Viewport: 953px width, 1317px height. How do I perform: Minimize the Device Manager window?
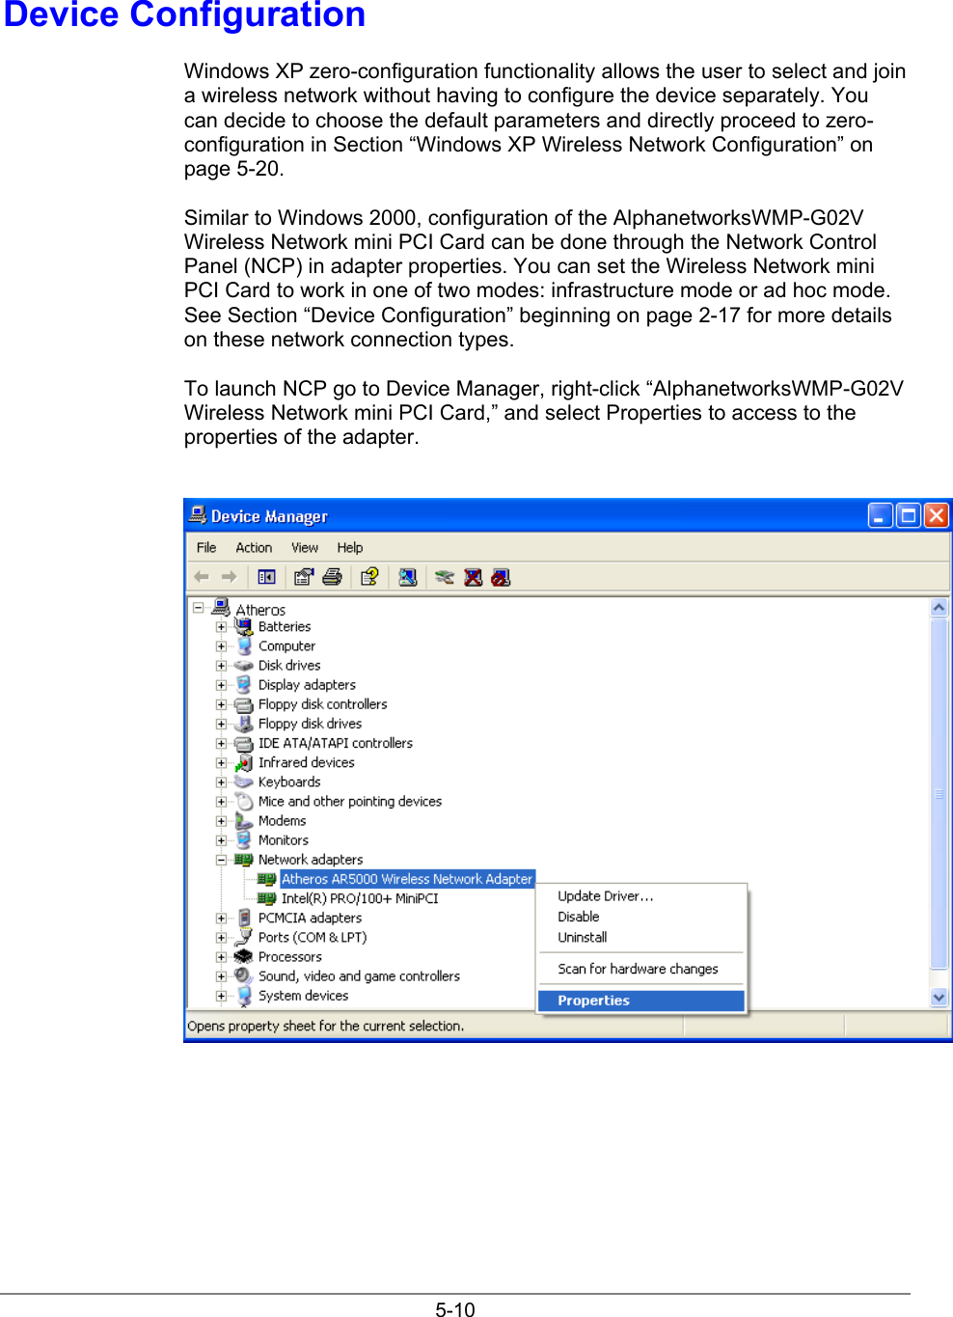coord(880,515)
